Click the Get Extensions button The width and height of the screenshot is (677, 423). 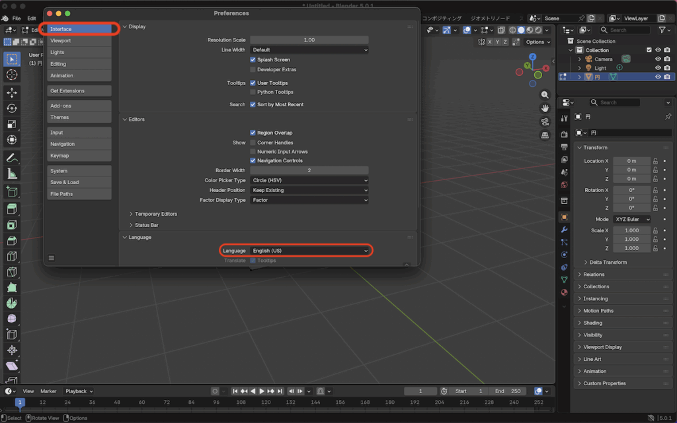point(79,91)
